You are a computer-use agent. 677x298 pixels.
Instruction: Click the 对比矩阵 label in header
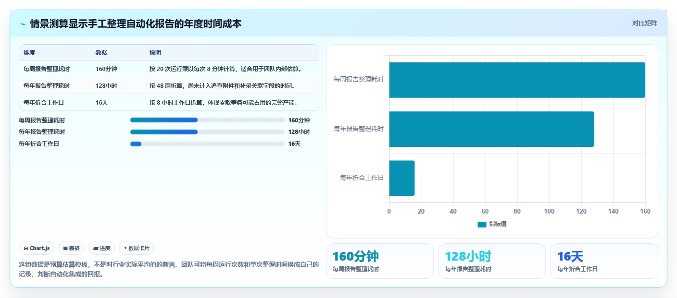644,23
